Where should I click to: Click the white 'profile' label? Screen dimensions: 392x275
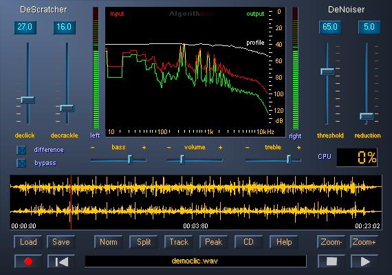255,43
